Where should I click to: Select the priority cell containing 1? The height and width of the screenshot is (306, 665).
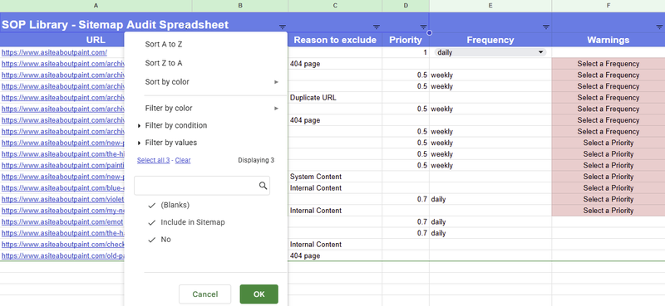click(406, 53)
